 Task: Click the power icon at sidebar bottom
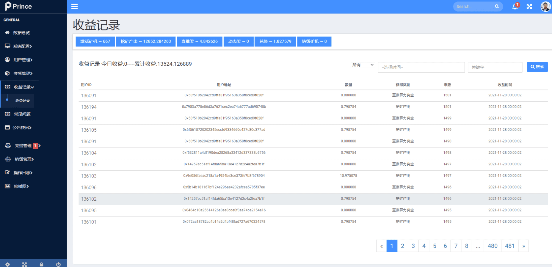coord(58,264)
